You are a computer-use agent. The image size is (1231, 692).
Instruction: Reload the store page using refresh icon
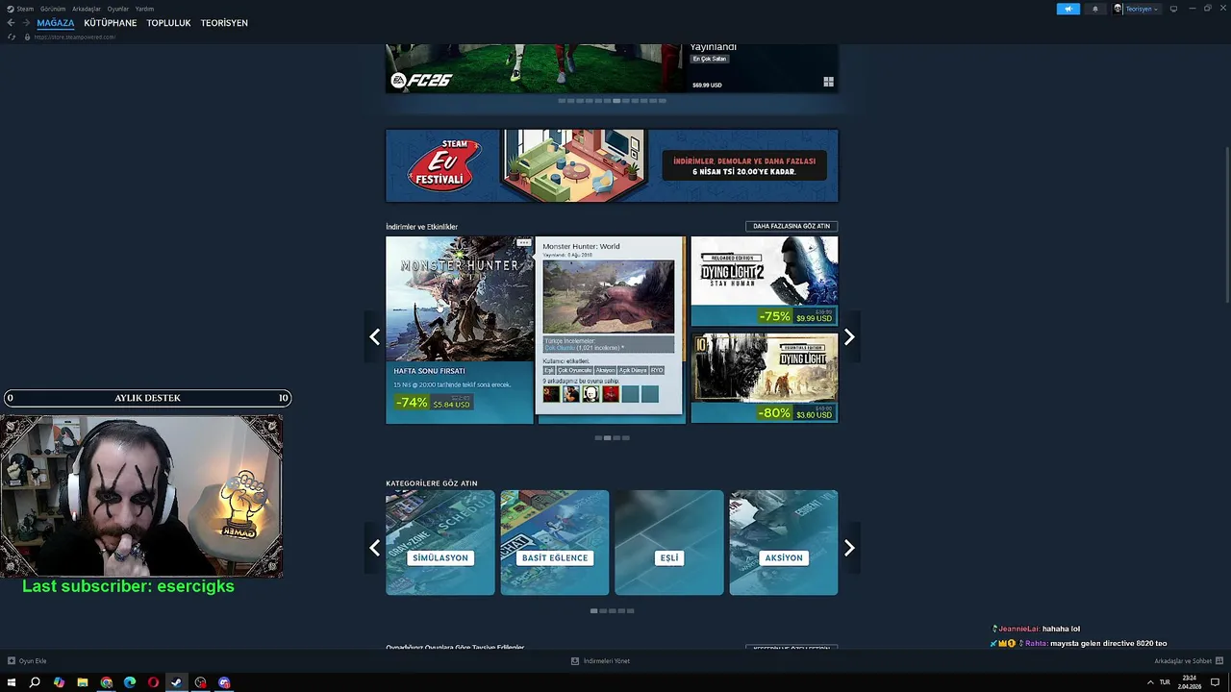(11, 37)
